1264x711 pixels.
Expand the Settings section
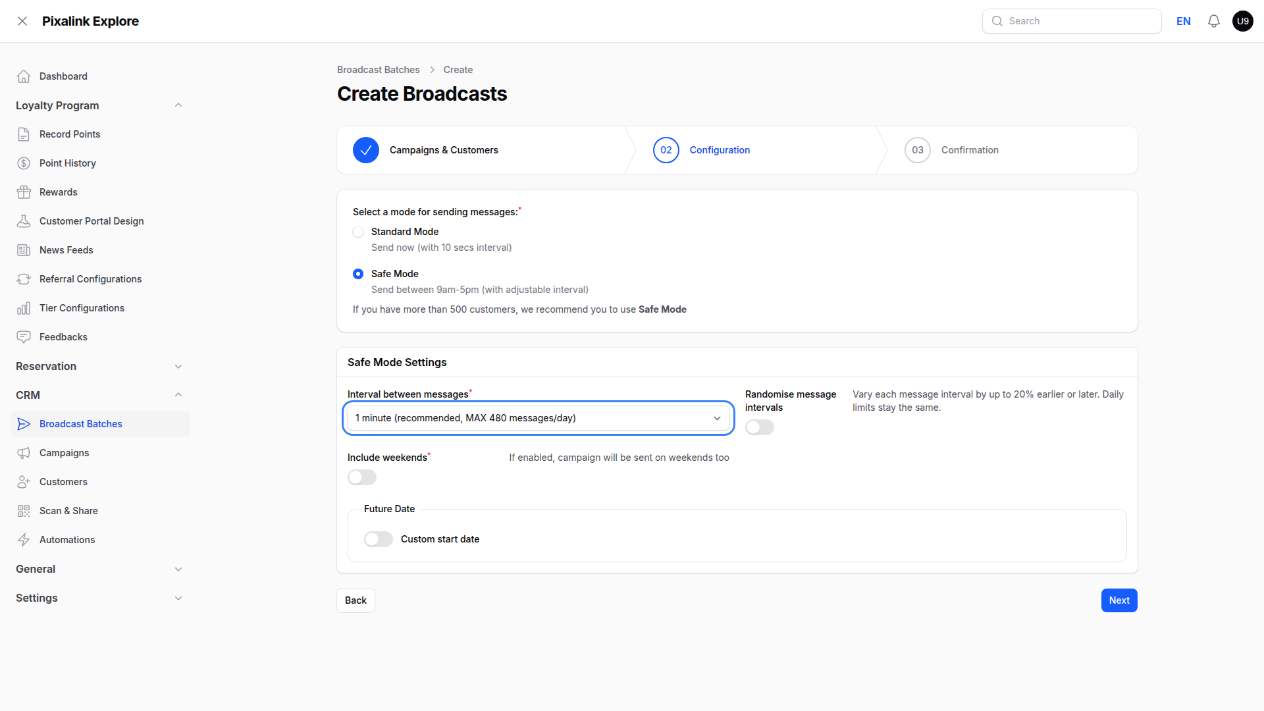tap(178, 598)
